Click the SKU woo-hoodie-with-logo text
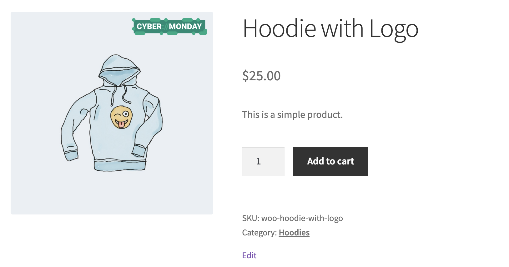The image size is (509, 267). click(x=293, y=218)
